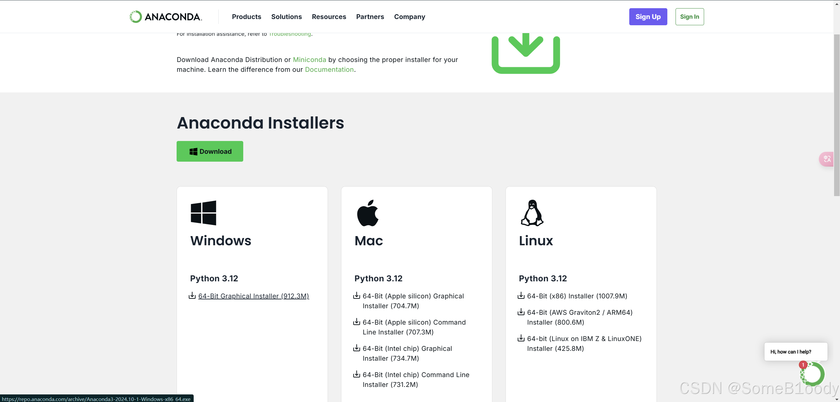The width and height of the screenshot is (840, 402).
Task: Click the 'Hi, how can I help?' chat bubble
Action: (x=796, y=352)
